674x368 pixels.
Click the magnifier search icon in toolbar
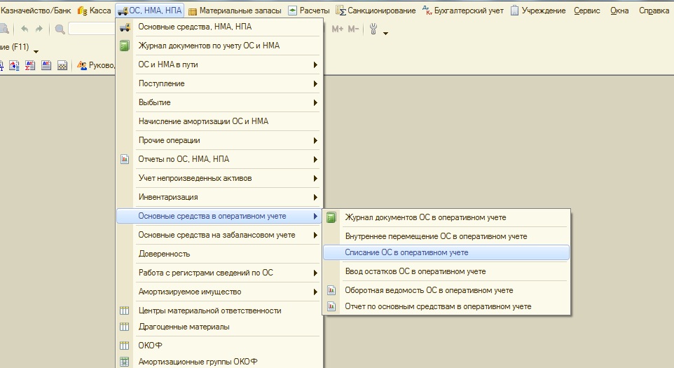(60, 29)
